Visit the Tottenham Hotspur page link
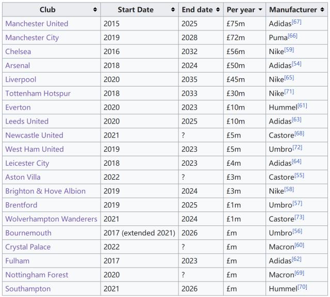330x297 pixels. click(x=38, y=93)
